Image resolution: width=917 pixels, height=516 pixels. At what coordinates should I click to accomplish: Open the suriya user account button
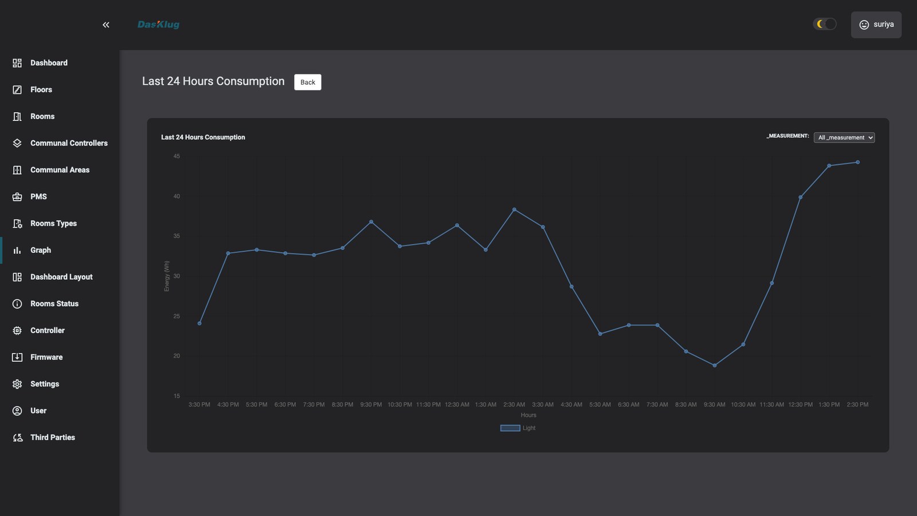coord(876,25)
